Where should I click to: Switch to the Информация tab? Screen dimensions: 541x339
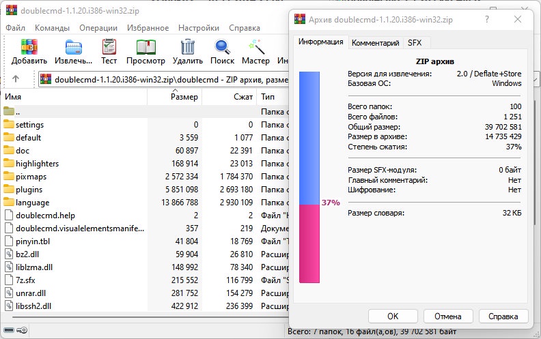(320, 42)
